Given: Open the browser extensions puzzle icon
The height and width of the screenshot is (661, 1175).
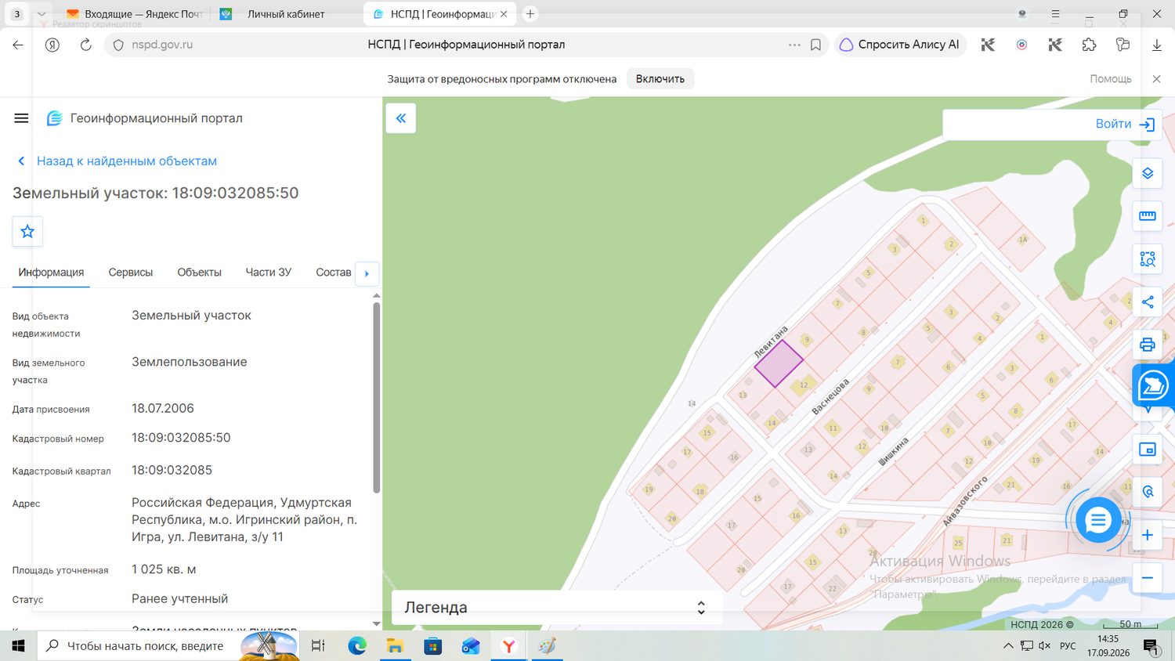Looking at the screenshot, I should tap(1089, 45).
